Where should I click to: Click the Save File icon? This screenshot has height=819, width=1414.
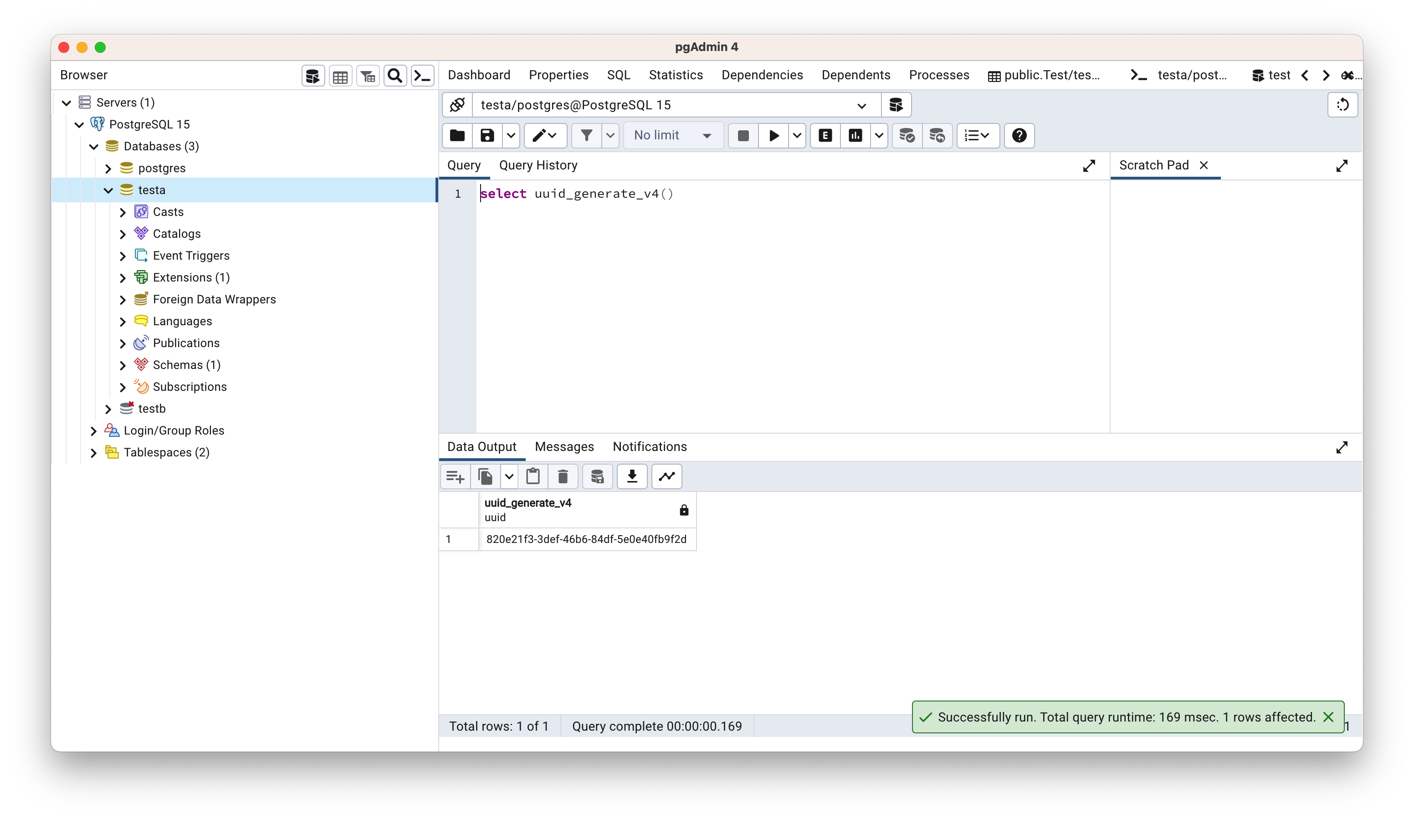[487, 135]
